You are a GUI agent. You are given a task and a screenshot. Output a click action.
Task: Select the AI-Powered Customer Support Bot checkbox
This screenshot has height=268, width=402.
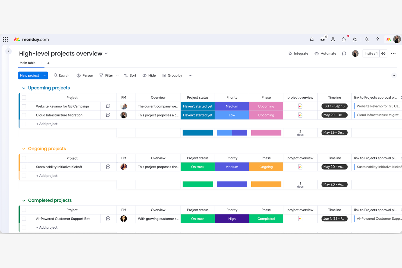(24, 219)
